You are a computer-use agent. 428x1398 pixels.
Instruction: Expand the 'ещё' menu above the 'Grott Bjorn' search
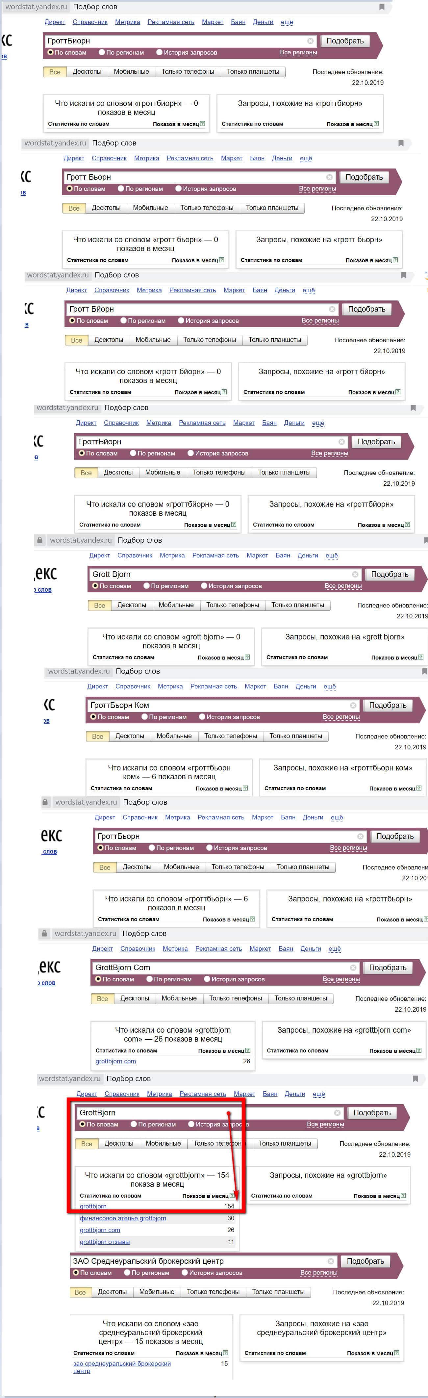pos(331,555)
